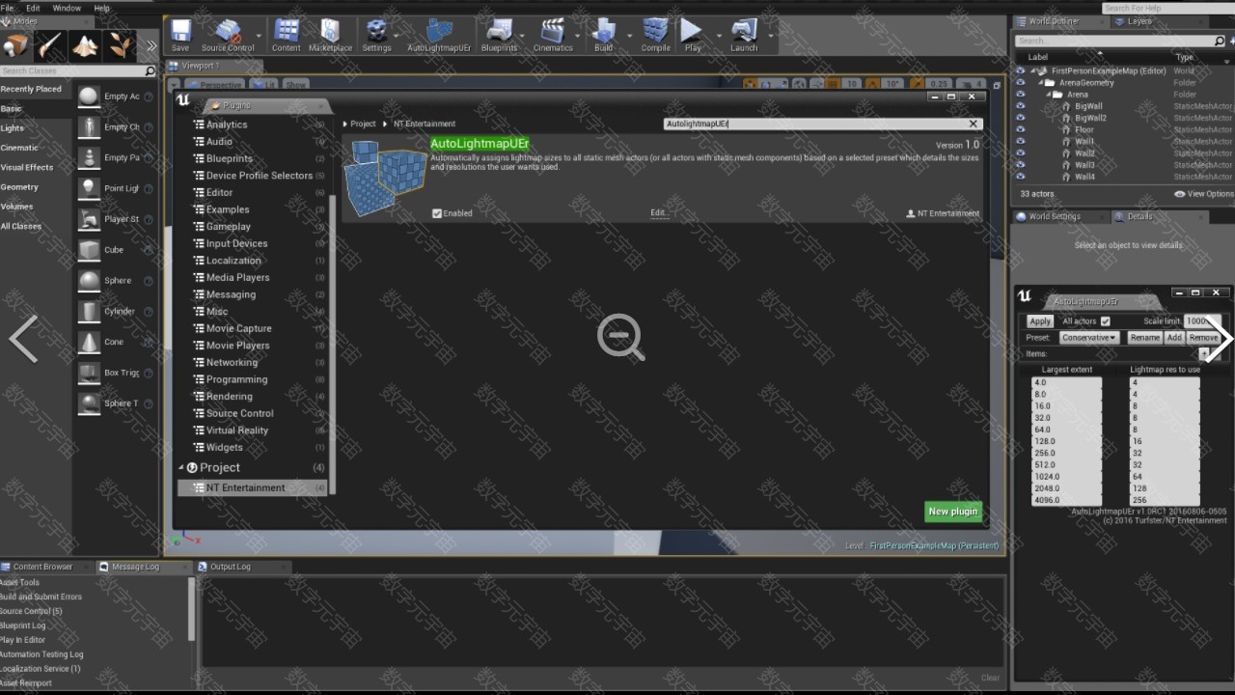Click the New plugin button
The width and height of the screenshot is (1235, 695).
(x=952, y=512)
